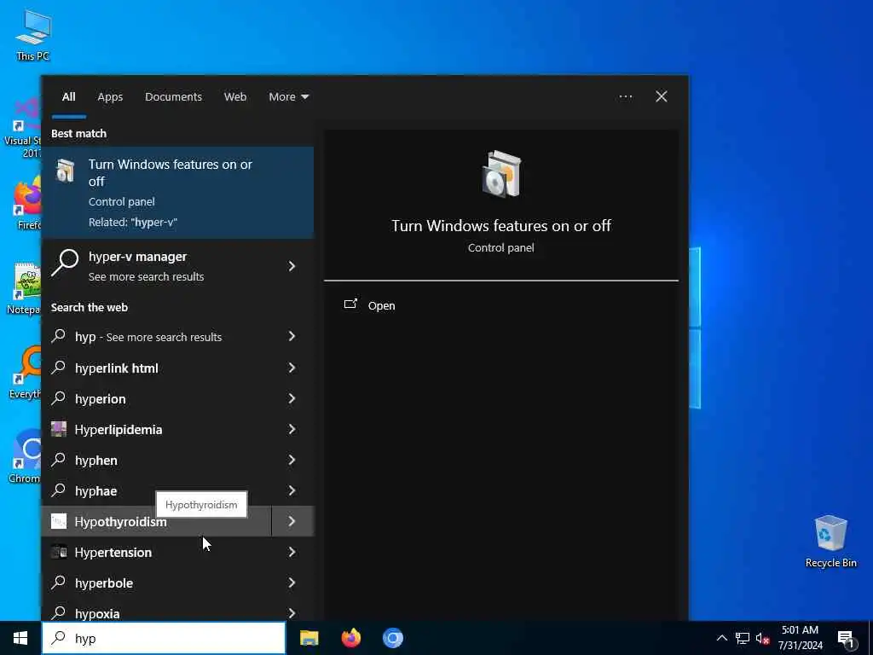The image size is (873, 655).
Task: Open the notification center icon
Action: [847, 639]
